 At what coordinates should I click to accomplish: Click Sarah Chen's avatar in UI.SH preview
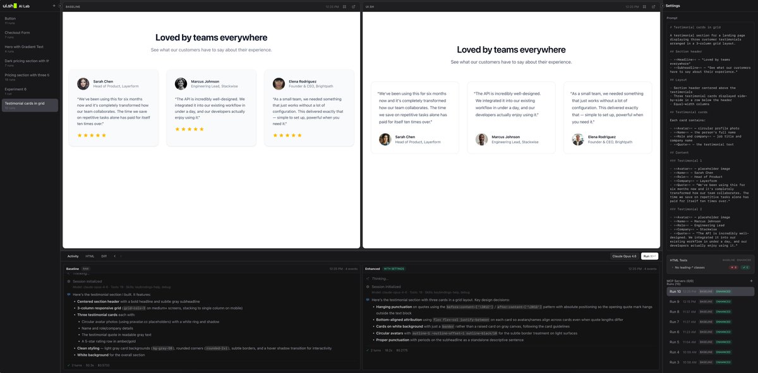(x=385, y=139)
